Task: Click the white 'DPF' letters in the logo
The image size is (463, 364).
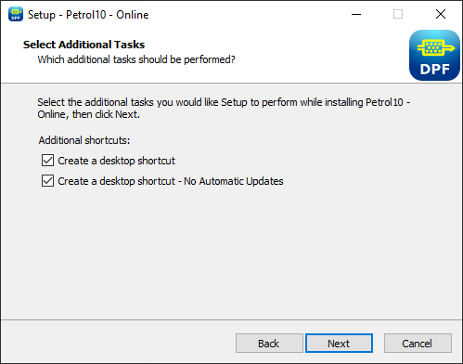Action: [435, 70]
